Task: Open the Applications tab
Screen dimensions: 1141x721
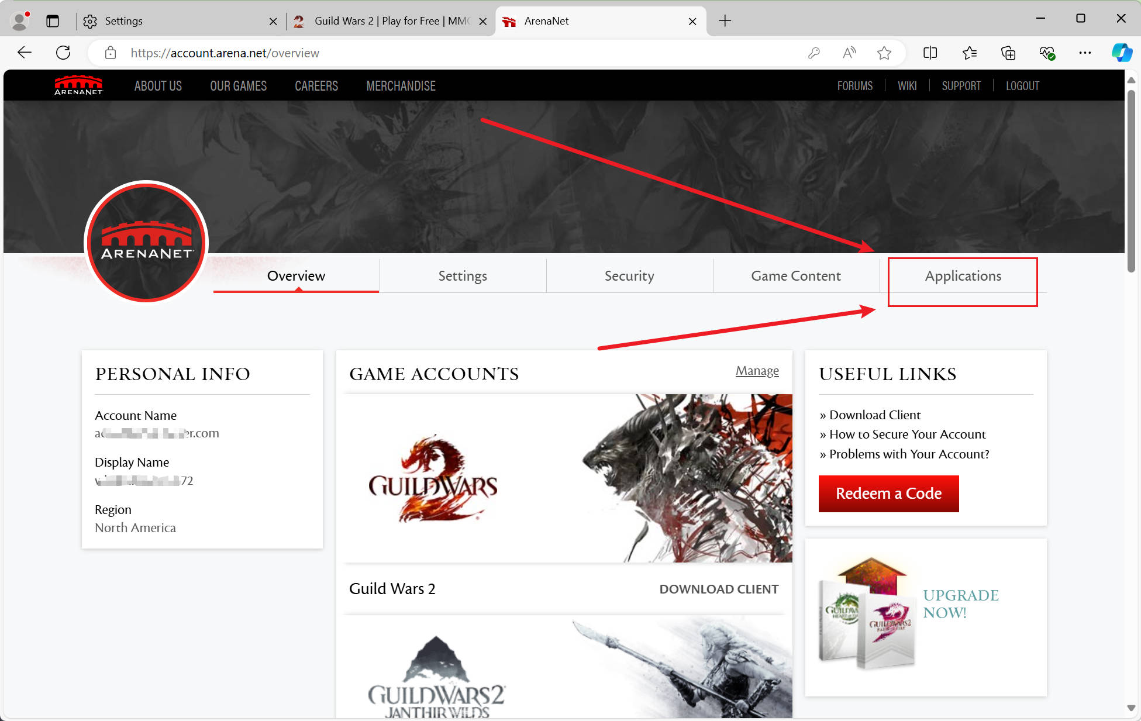Action: (x=963, y=276)
